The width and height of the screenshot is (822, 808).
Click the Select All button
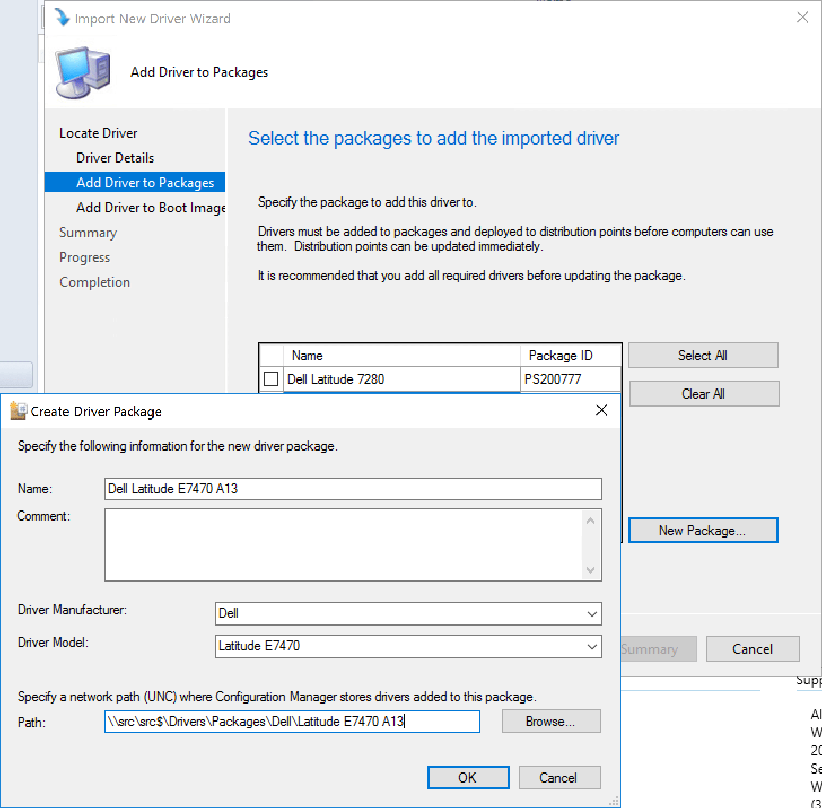pos(702,355)
